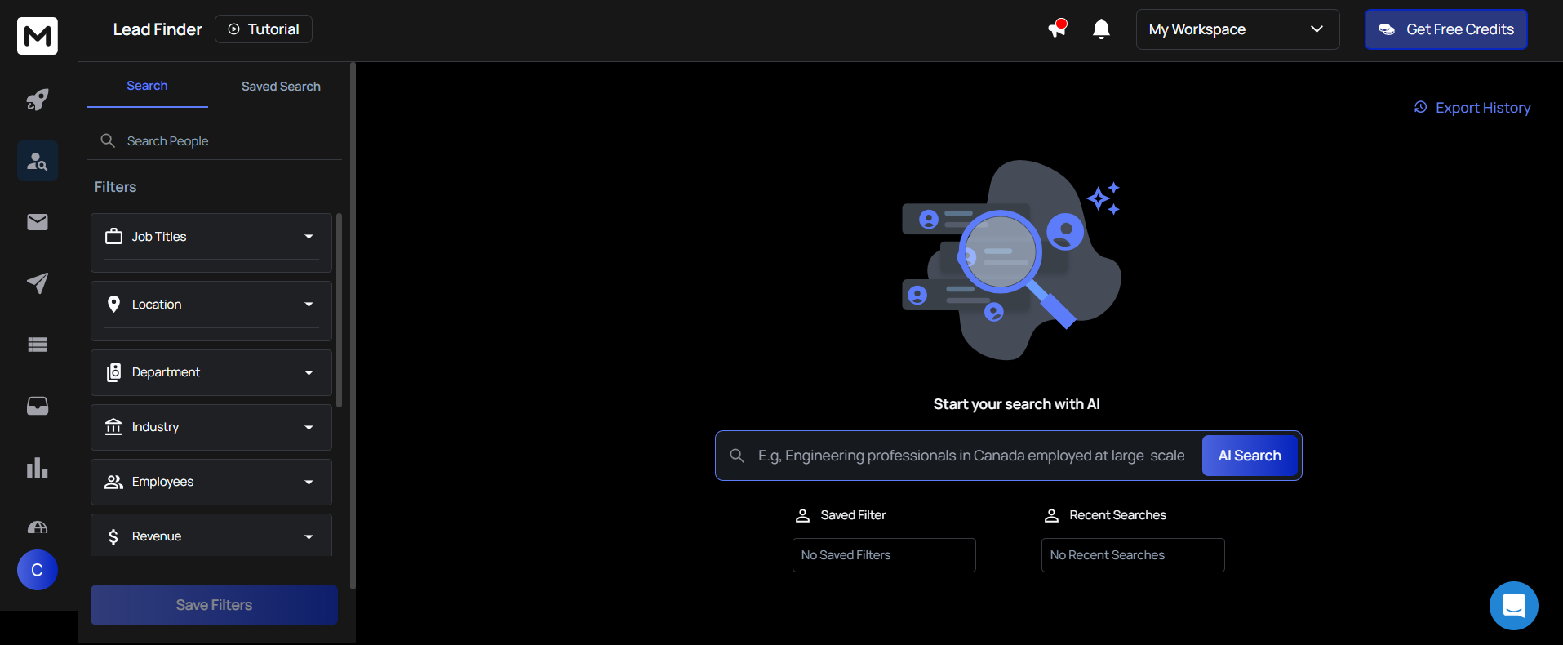Click the user avatar C
Viewport: 1563px width, 645px height.
tap(38, 570)
